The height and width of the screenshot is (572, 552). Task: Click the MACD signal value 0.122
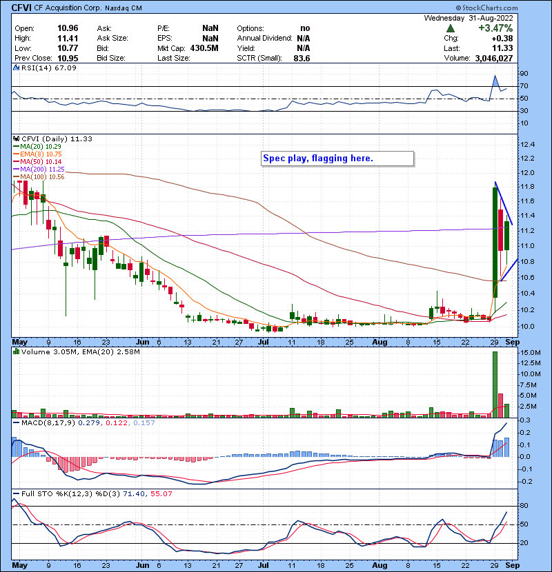tap(117, 423)
